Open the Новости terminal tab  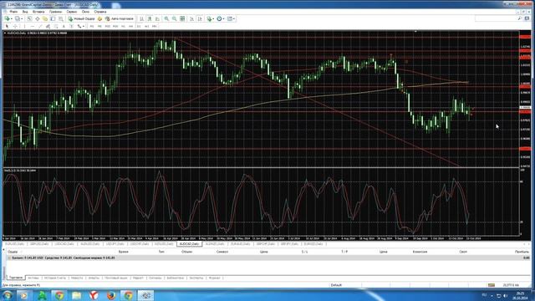tap(77, 278)
